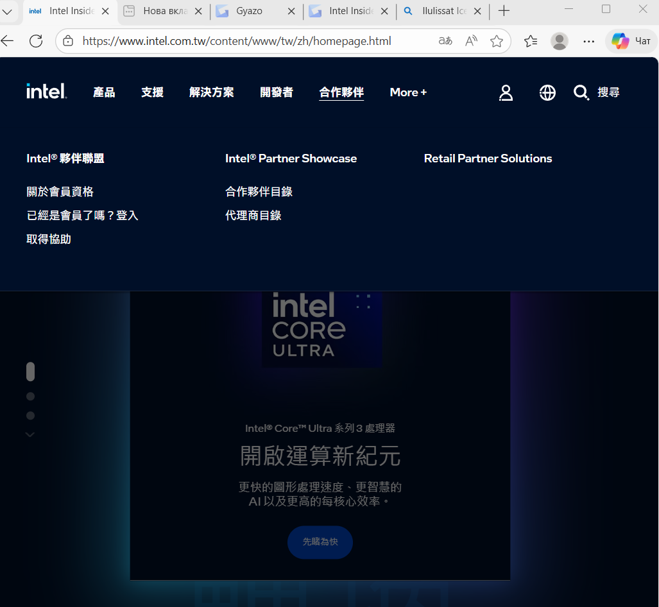This screenshot has width=659, height=607.
Task: Open the Favorites list icon
Action: click(531, 41)
